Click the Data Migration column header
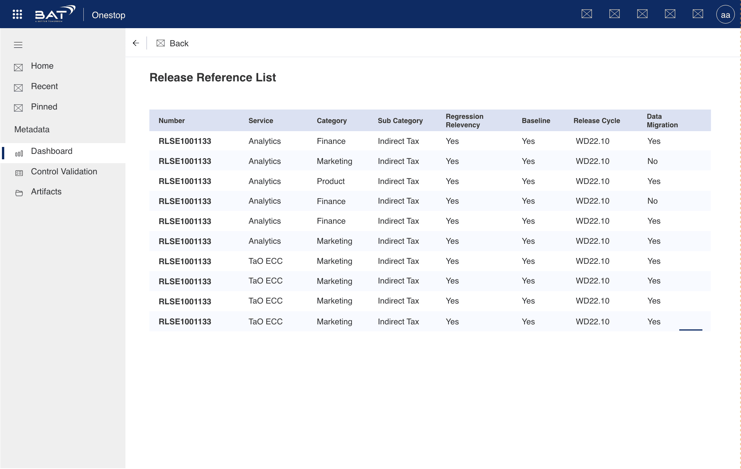741x469 pixels. [x=662, y=121]
